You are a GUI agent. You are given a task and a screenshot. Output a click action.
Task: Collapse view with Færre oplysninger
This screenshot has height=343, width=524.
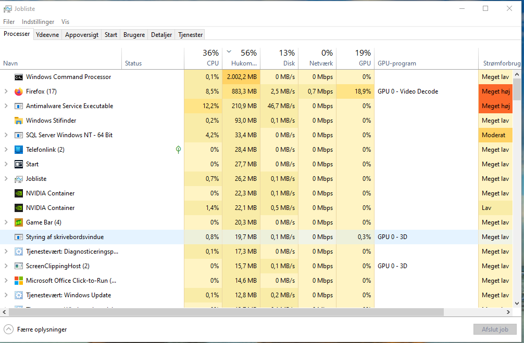point(35,329)
